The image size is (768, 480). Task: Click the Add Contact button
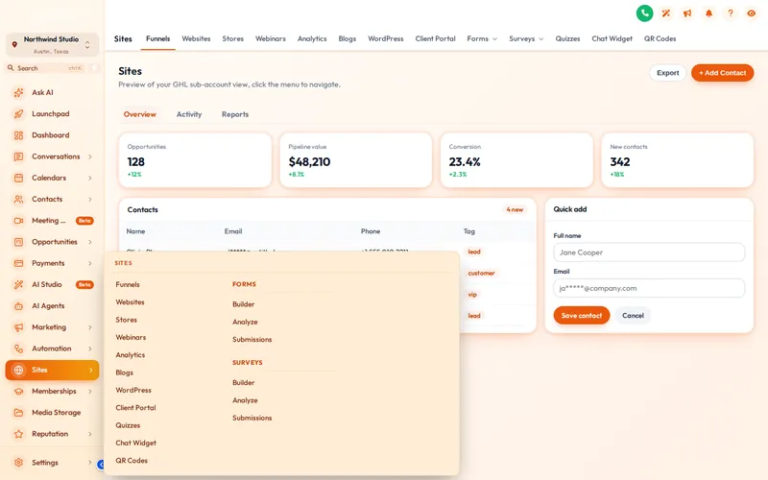pos(723,73)
